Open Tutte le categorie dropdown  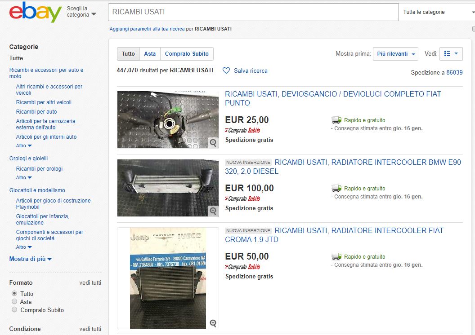[437, 12]
